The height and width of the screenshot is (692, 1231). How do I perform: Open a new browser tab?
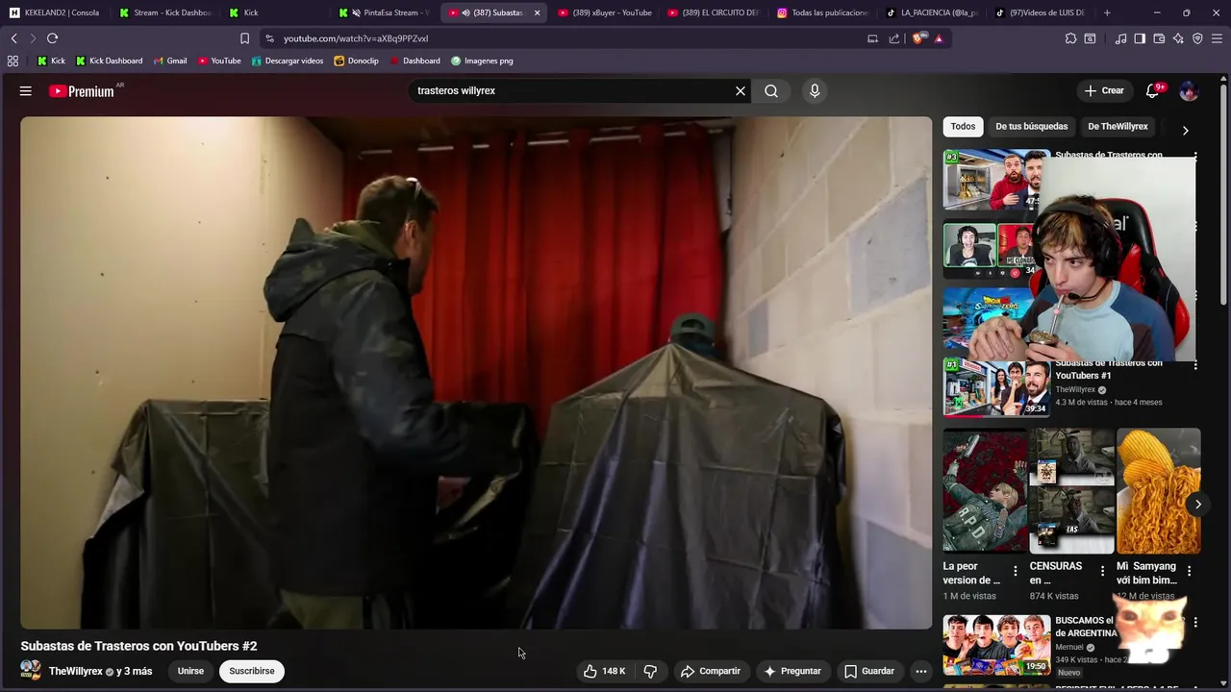(1107, 12)
